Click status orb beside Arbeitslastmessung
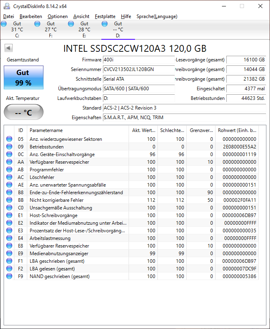This screenshot has width=270, height=329. coord(9,238)
